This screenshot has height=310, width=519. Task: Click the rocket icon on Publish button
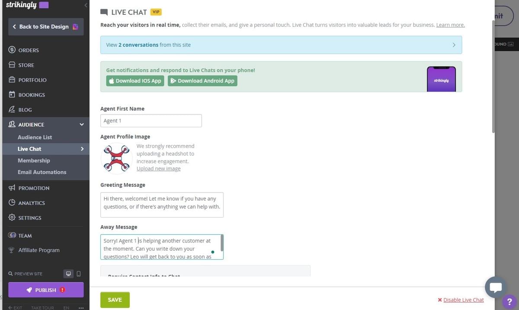click(29, 290)
